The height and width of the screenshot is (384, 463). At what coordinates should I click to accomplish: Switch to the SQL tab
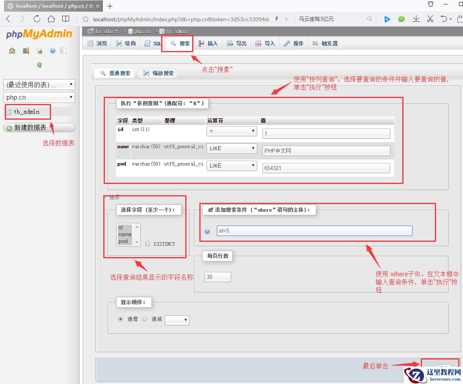point(153,43)
